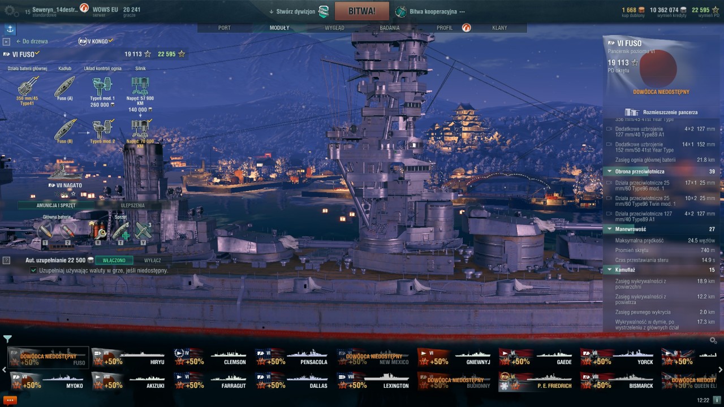Open the ship carousel filter funnel
Screen dimensions: 724x407
(7, 339)
